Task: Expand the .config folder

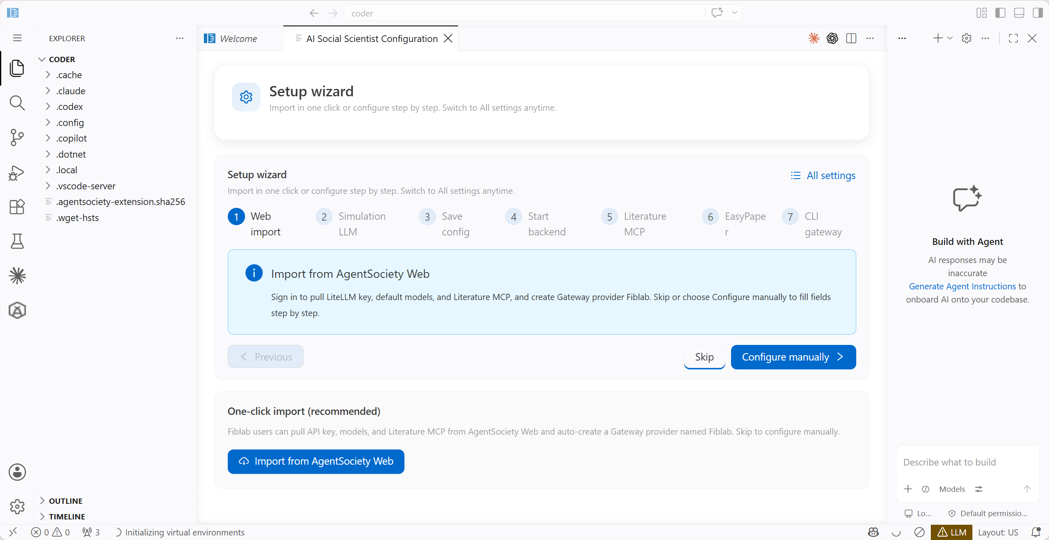Action: click(114, 123)
